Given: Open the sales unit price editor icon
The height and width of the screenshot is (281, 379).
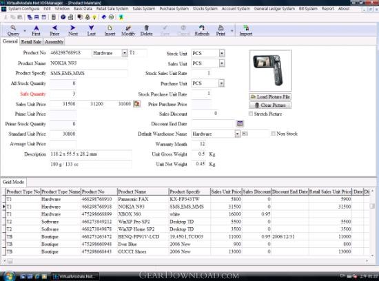Looking at the screenshot, I should tap(137, 104).
